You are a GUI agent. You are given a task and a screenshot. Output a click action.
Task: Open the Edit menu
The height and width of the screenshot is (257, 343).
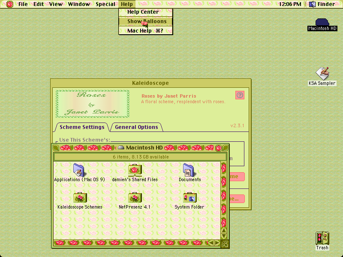pyautogui.click(x=39, y=4)
